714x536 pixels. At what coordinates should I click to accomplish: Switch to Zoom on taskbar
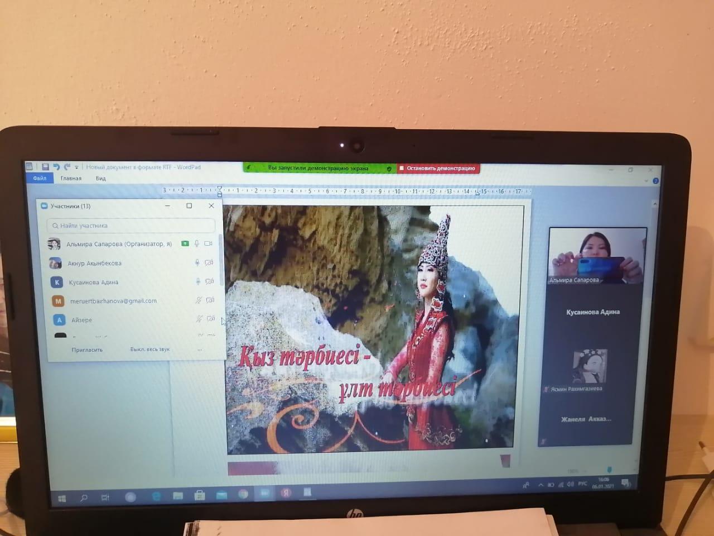(x=264, y=494)
